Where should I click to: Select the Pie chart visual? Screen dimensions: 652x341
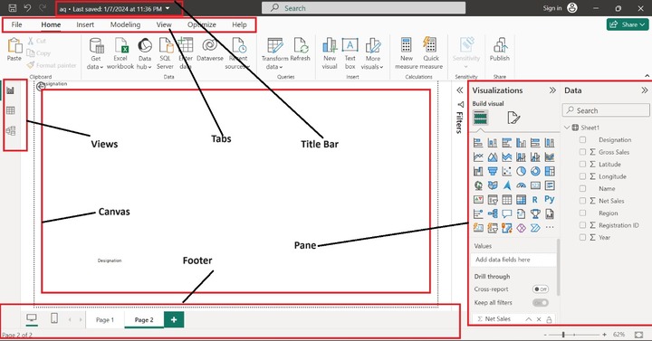point(521,171)
